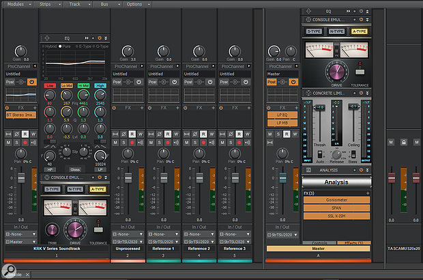Select Hybrid EQ mode radio button
The width and height of the screenshot is (423, 280).
tap(43, 46)
